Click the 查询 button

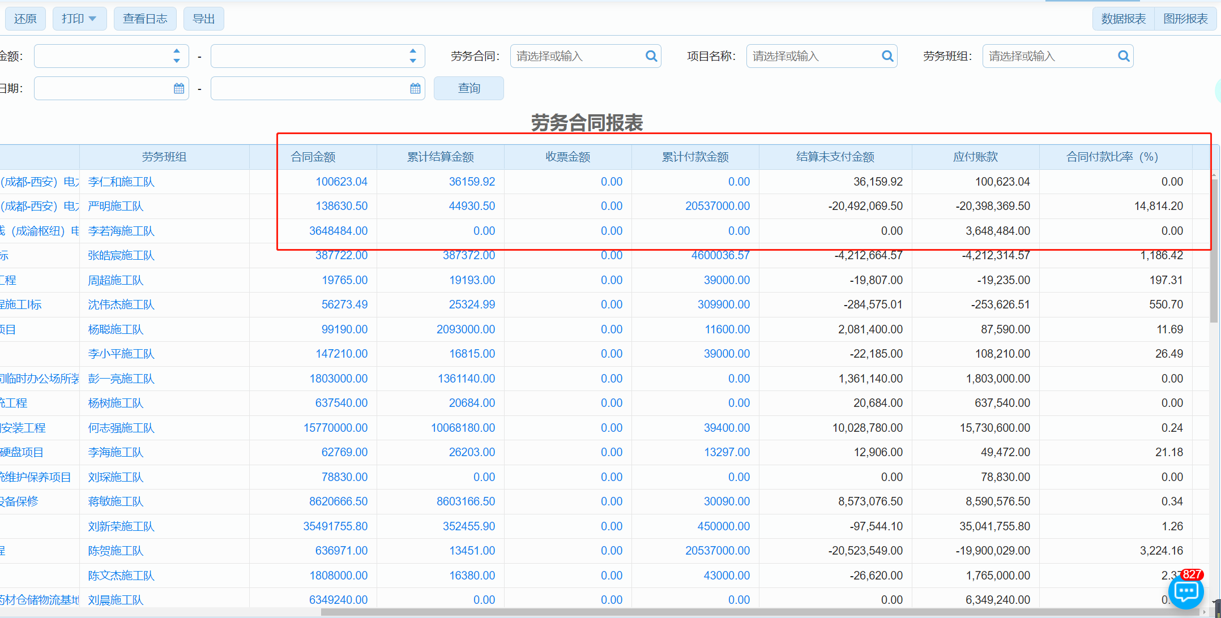(x=468, y=88)
